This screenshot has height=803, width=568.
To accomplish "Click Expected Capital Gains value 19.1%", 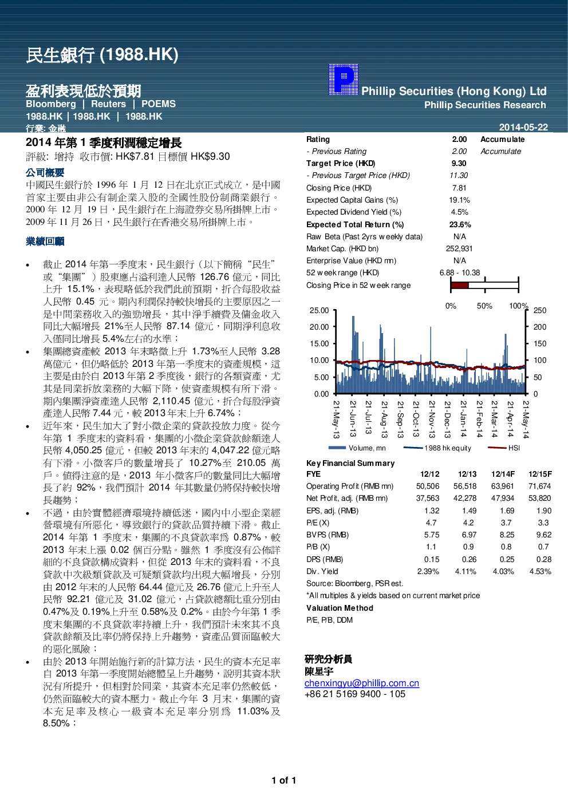I will tap(459, 200).
